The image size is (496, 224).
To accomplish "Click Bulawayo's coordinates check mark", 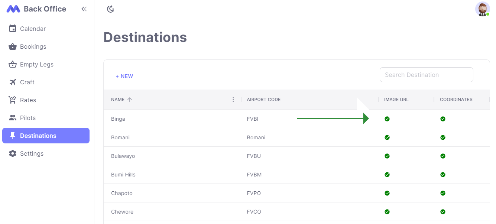I will click(x=443, y=156).
